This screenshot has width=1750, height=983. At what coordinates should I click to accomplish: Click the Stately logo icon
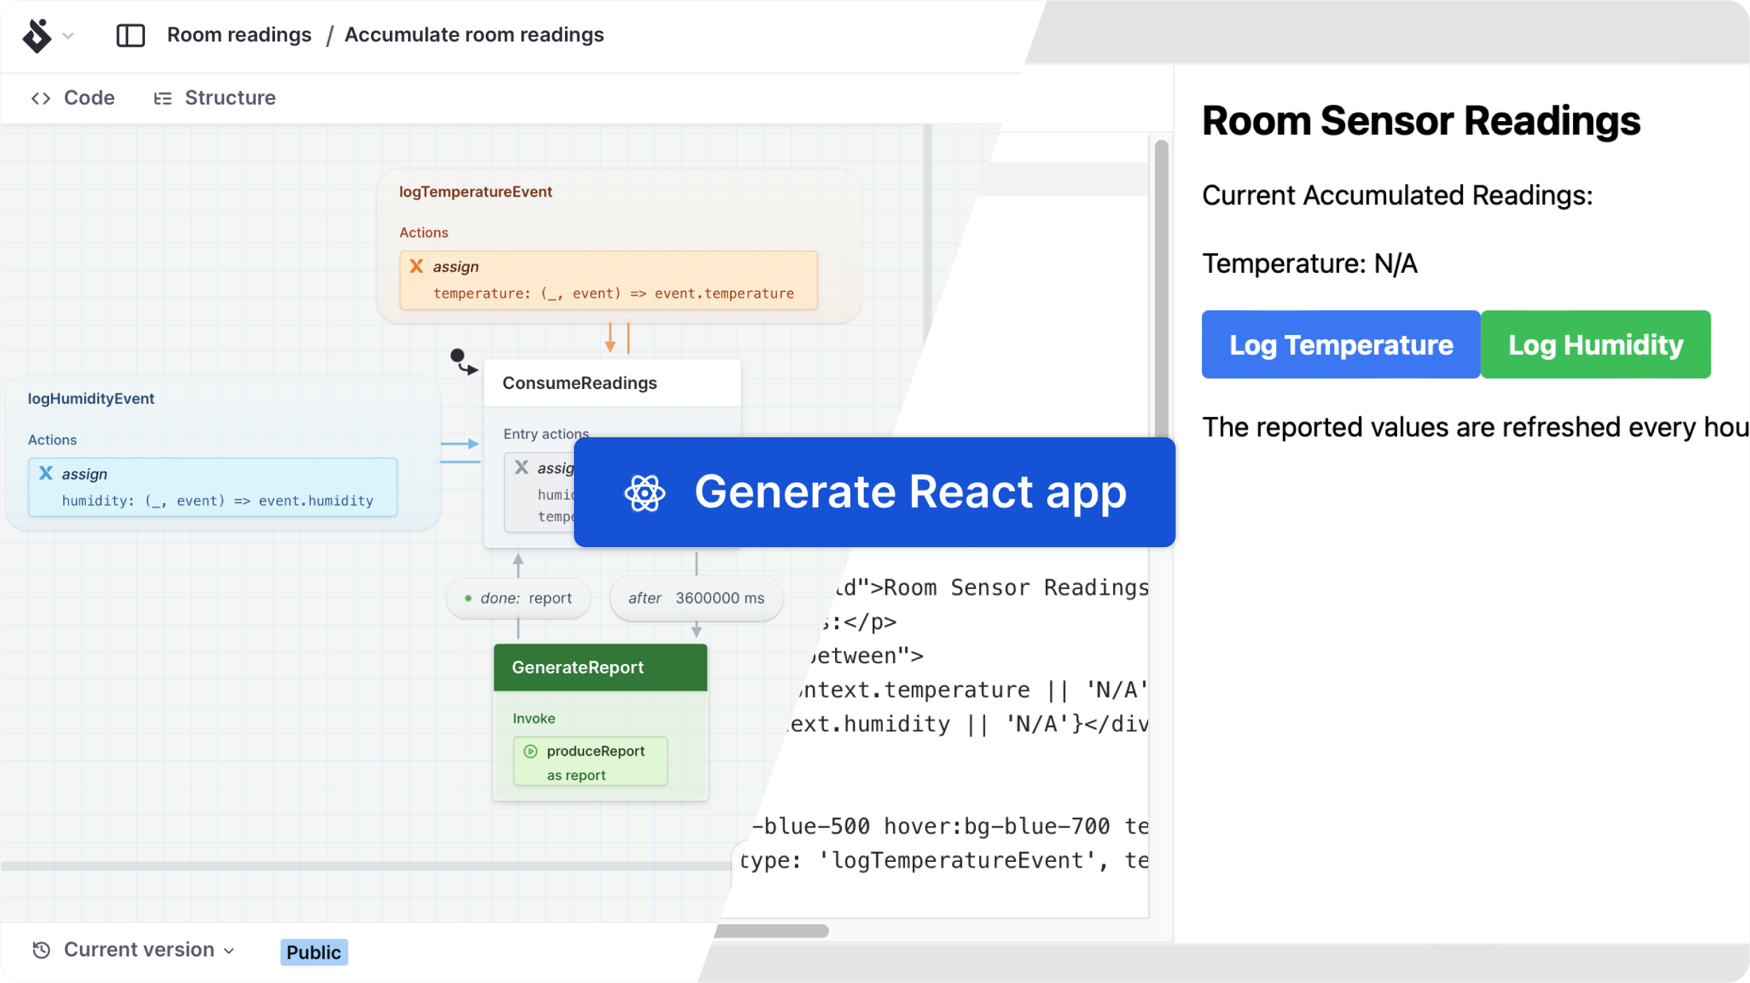[36, 35]
